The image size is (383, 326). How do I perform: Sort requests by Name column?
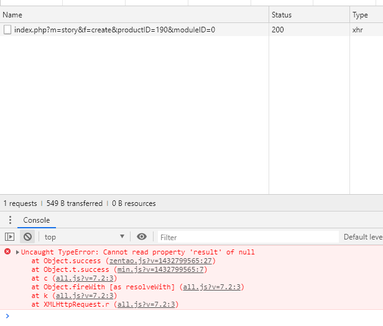click(124, 15)
